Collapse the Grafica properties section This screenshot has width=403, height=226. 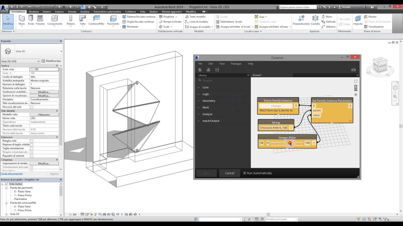[57, 66]
